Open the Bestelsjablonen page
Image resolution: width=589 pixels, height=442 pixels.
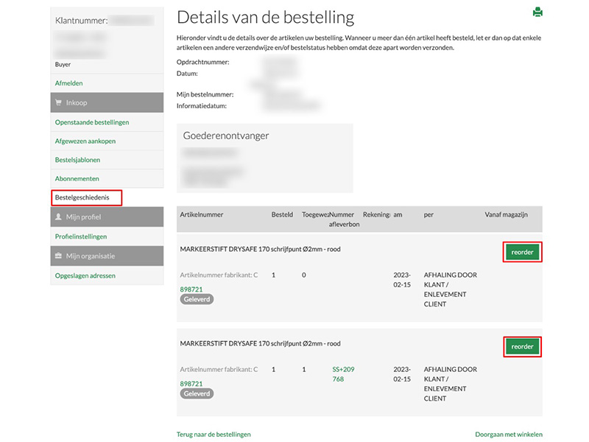77,160
